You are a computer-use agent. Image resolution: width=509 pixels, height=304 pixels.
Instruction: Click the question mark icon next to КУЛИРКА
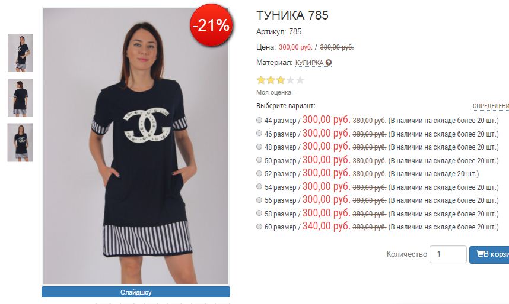[329, 63]
